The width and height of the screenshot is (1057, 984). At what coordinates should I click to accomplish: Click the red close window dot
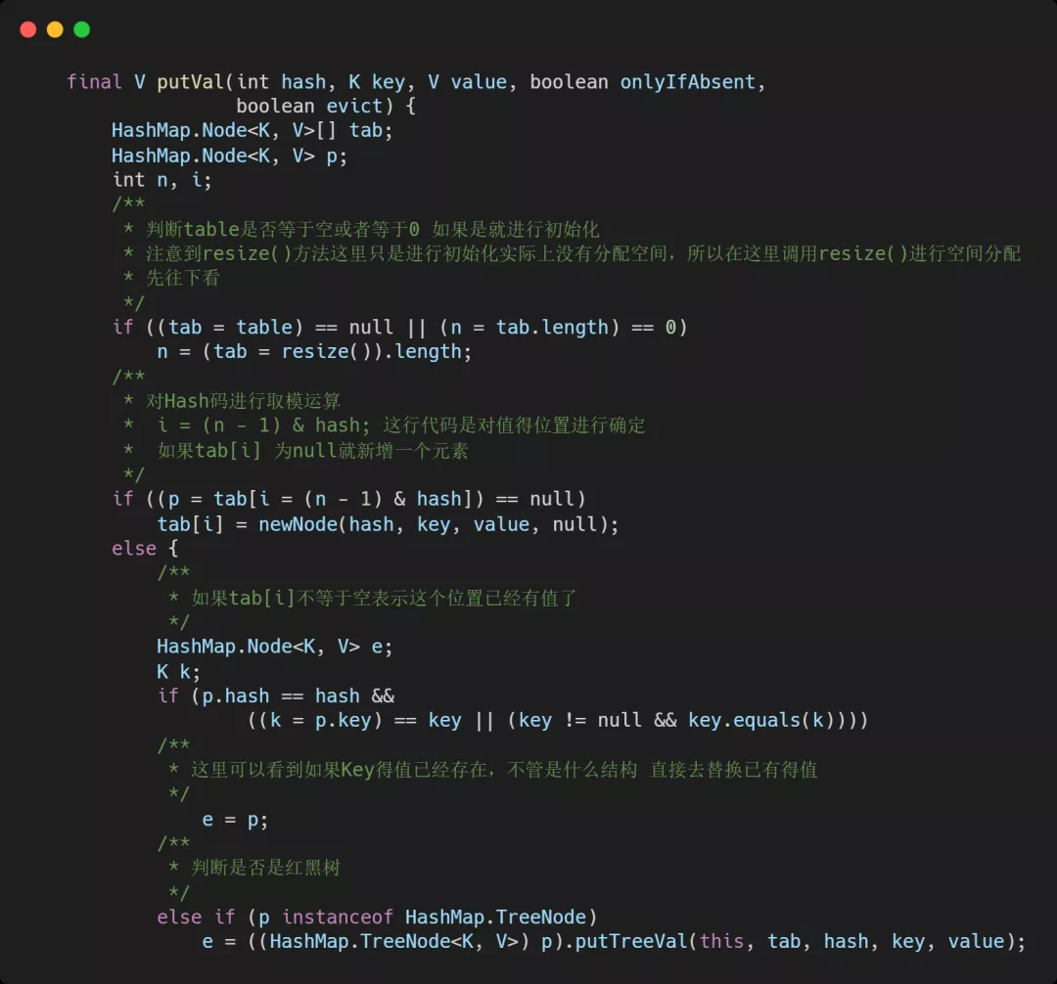click(28, 29)
